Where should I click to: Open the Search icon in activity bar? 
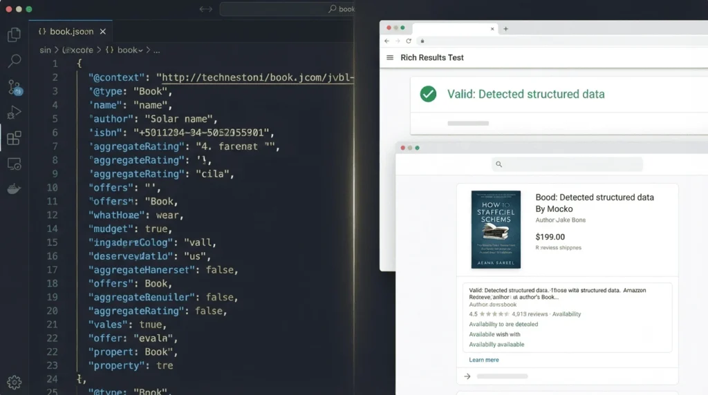click(x=14, y=60)
